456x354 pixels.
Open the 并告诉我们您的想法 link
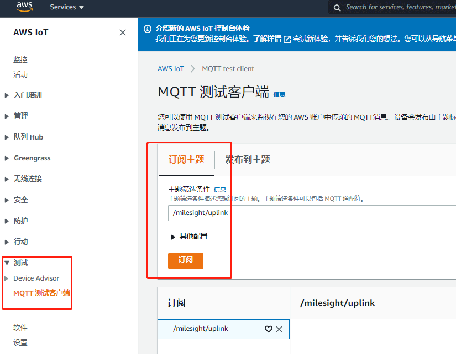369,39
